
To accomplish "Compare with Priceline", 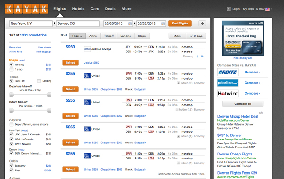I will tap(252, 83).
